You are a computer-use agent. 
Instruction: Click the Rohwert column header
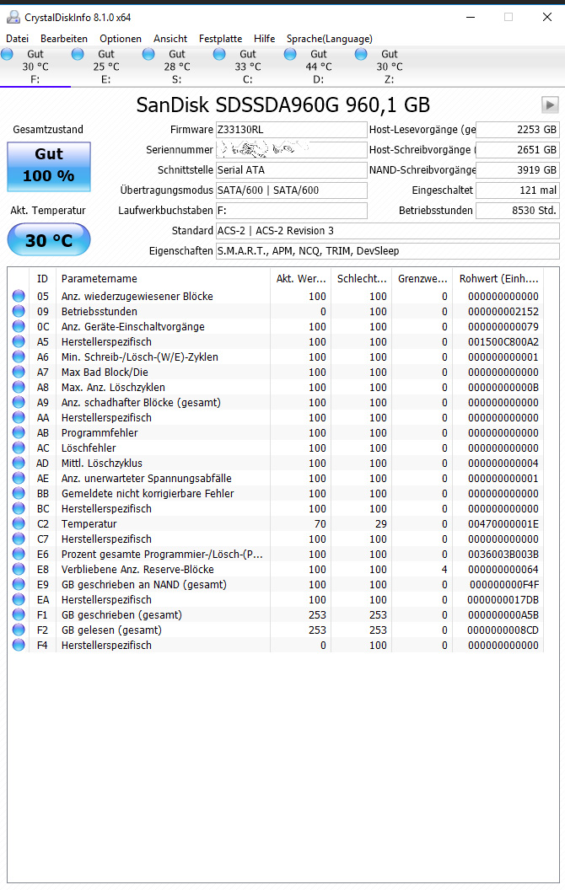498,279
